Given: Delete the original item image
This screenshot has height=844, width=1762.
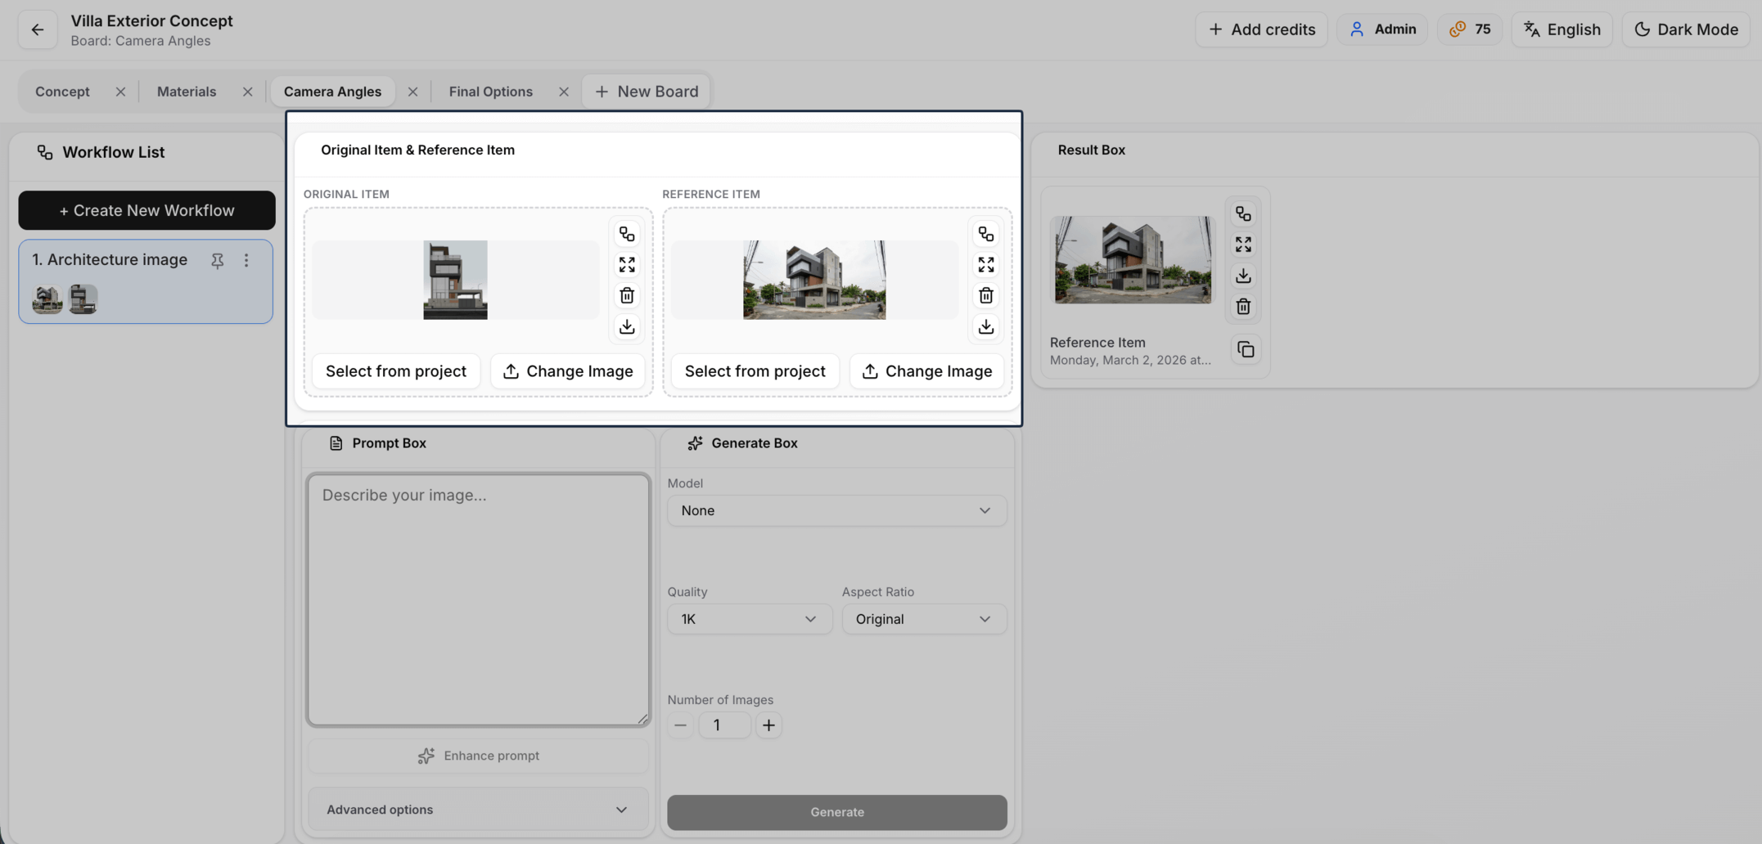Looking at the screenshot, I should pos(627,295).
